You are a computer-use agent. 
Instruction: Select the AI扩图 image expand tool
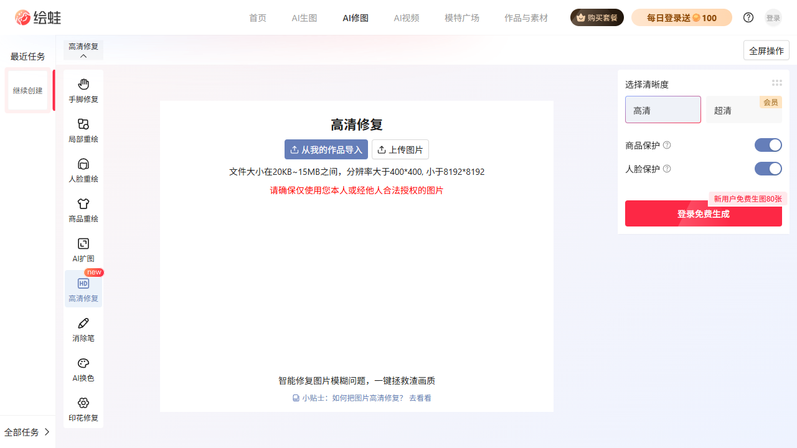(x=83, y=250)
